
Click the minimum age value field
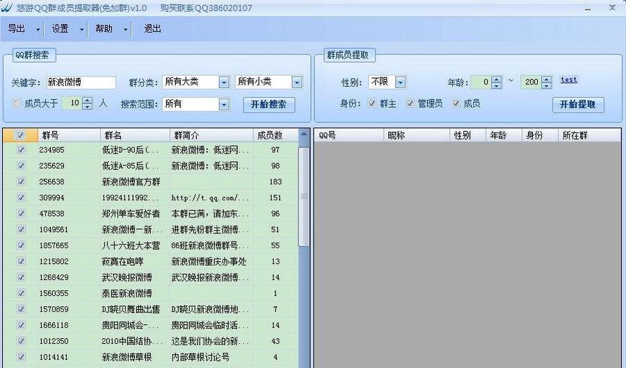pyautogui.click(x=481, y=82)
